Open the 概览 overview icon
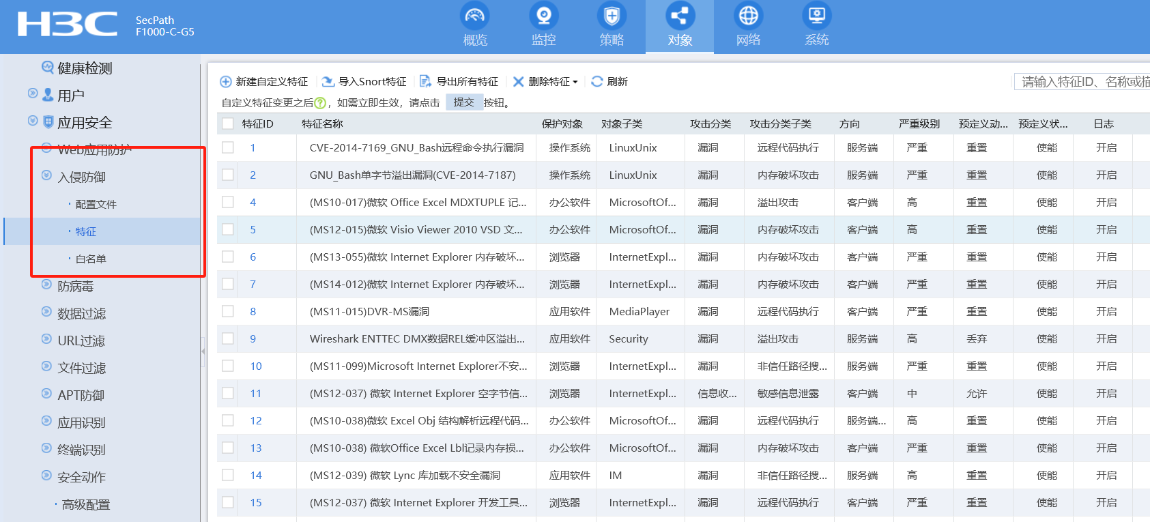 coord(475,16)
